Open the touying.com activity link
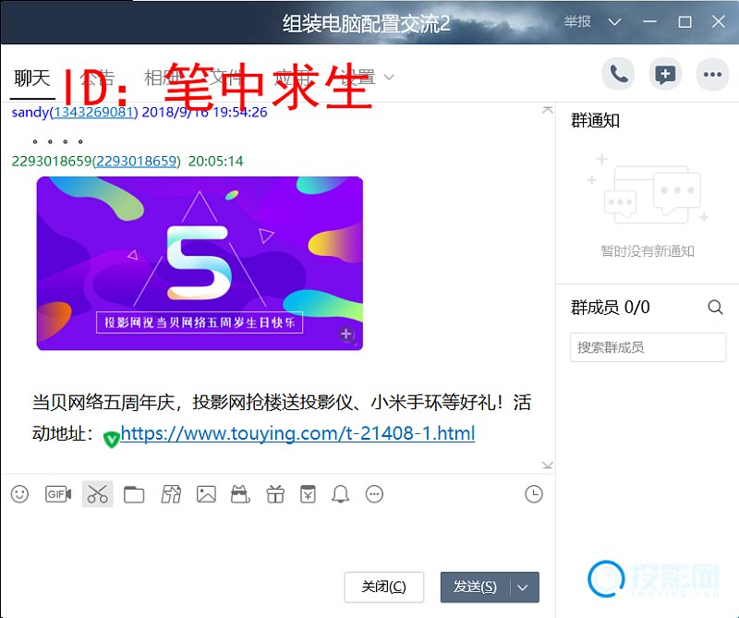The width and height of the screenshot is (739, 618). (x=297, y=433)
